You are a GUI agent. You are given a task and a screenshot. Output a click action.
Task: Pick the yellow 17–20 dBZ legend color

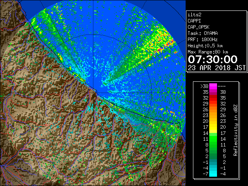(x=213, y=127)
